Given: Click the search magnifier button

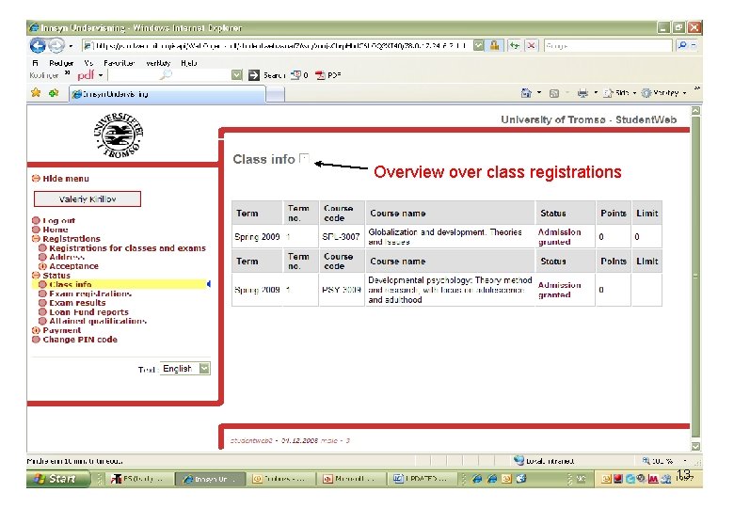Looking at the screenshot, I should click(682, 45).
